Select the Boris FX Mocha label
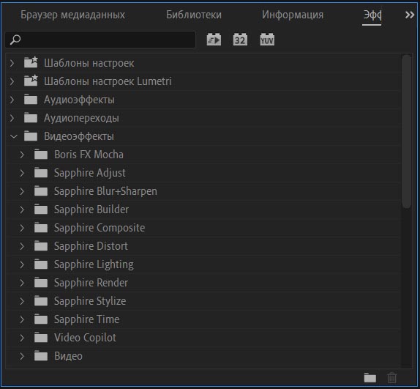This screenshot has height=389, width=420. click(x=89, y=155)
